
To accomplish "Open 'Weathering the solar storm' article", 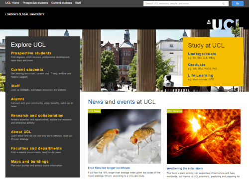I will point(185,168).
